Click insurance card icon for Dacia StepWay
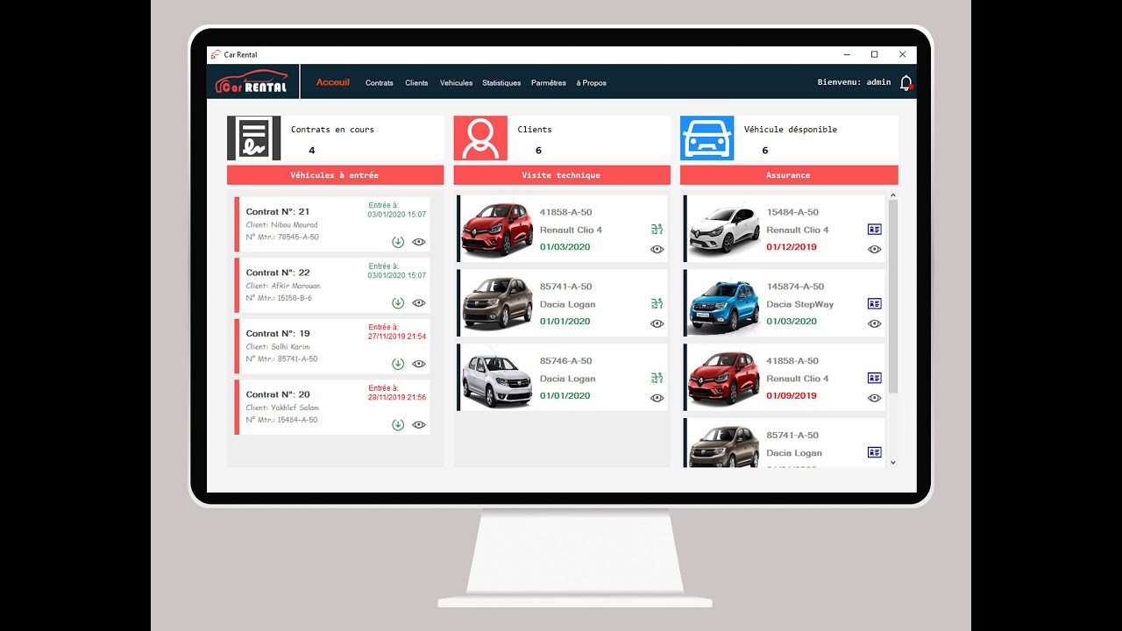The image size is (1122, 631). click(874, 304)
